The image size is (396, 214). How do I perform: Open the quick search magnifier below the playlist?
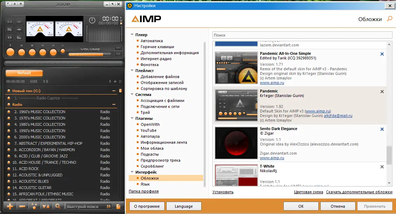pos(58,207)
